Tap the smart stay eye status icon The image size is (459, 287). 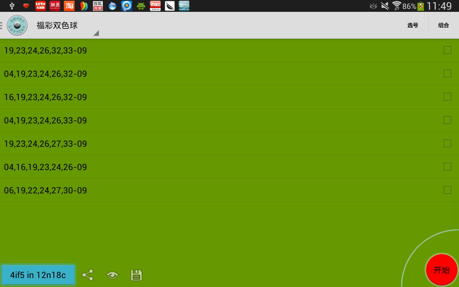click(373, 6)
